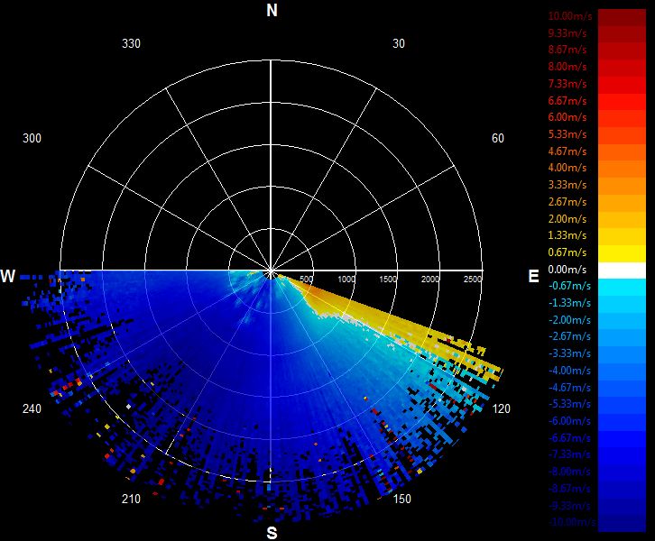Click the -8.00m/s legend label
Image resolution: width=655 pixels, height=541 pixels.
point(569,472)
